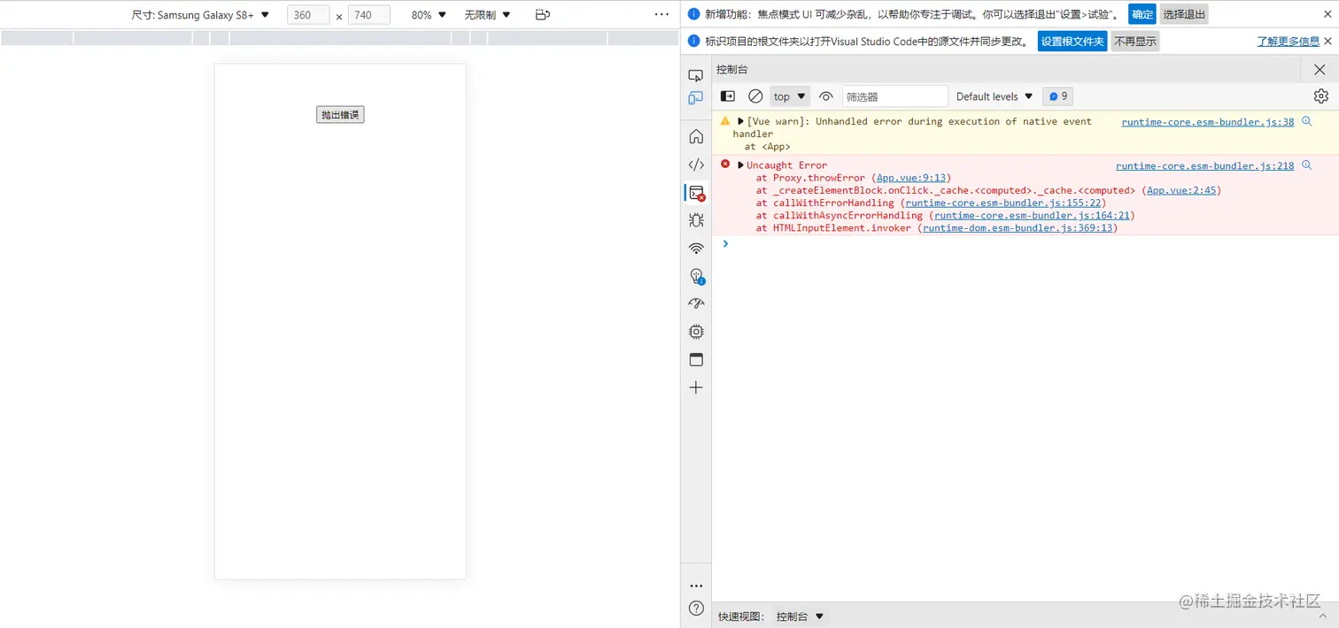Image resolution: width=1339 pixels, height=628 pixels.
Task: Open console settings gear icon
Action: (x=1321, y=96)
